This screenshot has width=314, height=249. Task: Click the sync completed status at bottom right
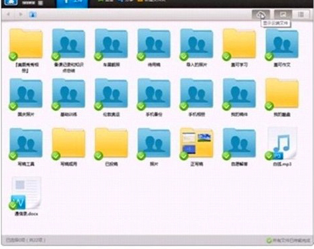(x=288, y=240)
